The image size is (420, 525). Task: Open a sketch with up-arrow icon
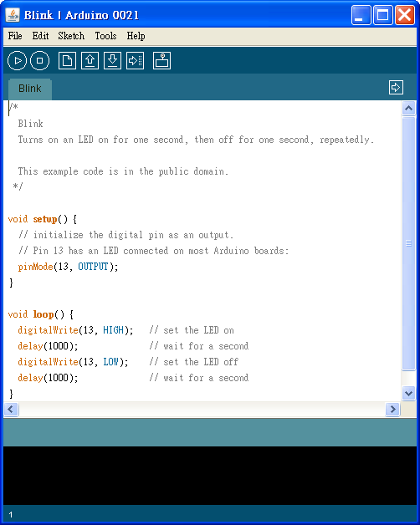click(90, 60)
